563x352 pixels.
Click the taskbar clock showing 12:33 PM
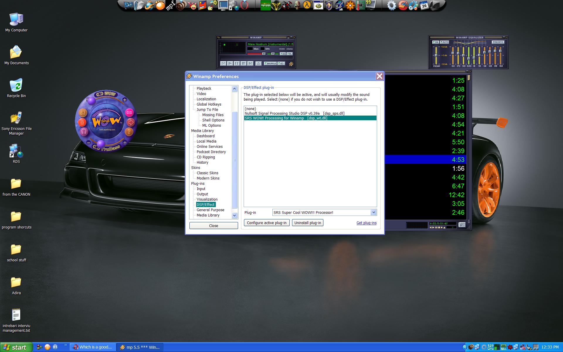coord(550,347)
